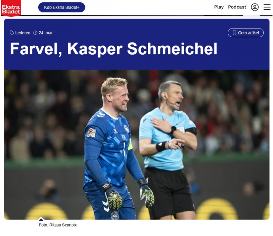The width and height of the screenshot is (273, 236).
Task: Click the captain armband in the photo
Action: (x=130, y=145)
